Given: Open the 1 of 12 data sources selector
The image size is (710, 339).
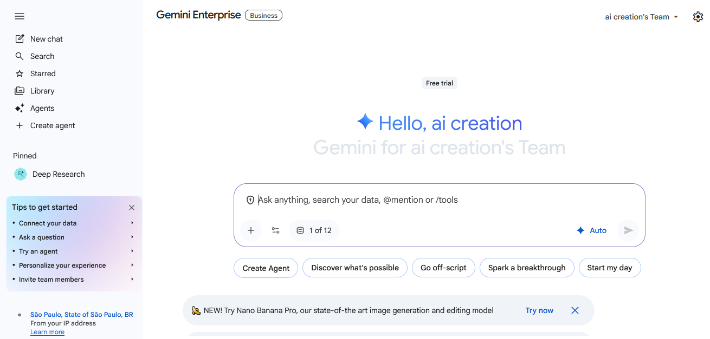Looking at the screenshot, I should (x=314, y=230).
